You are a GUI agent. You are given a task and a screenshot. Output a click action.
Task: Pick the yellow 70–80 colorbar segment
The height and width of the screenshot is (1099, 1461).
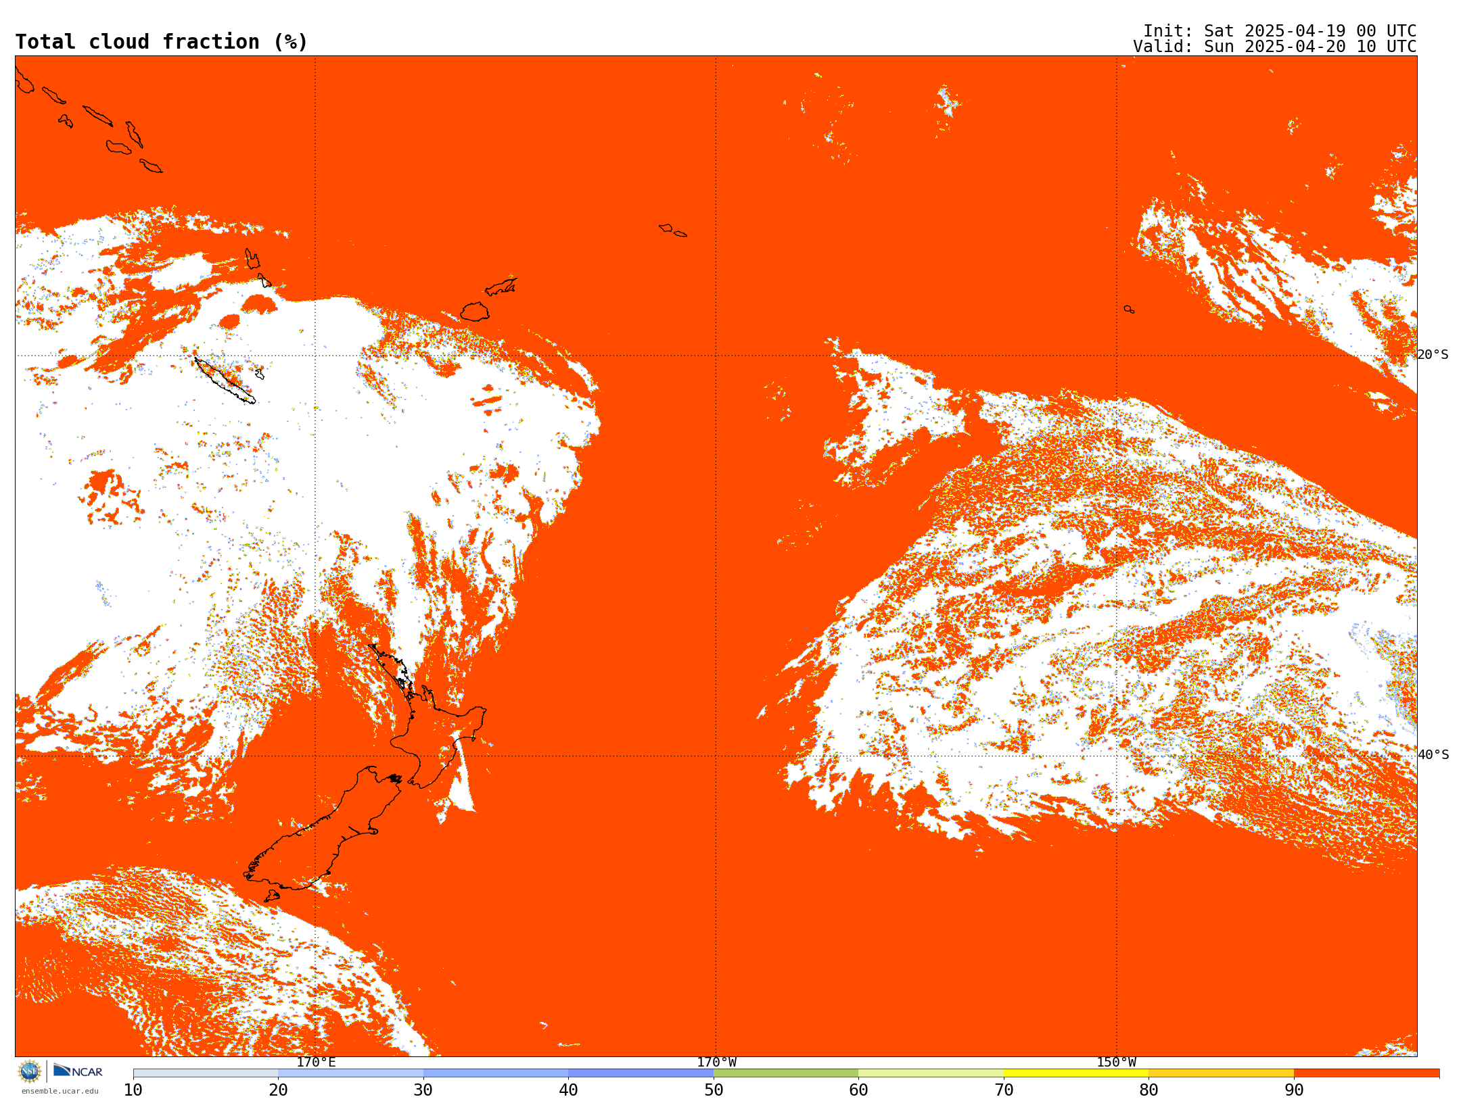coord(1075,1073)
